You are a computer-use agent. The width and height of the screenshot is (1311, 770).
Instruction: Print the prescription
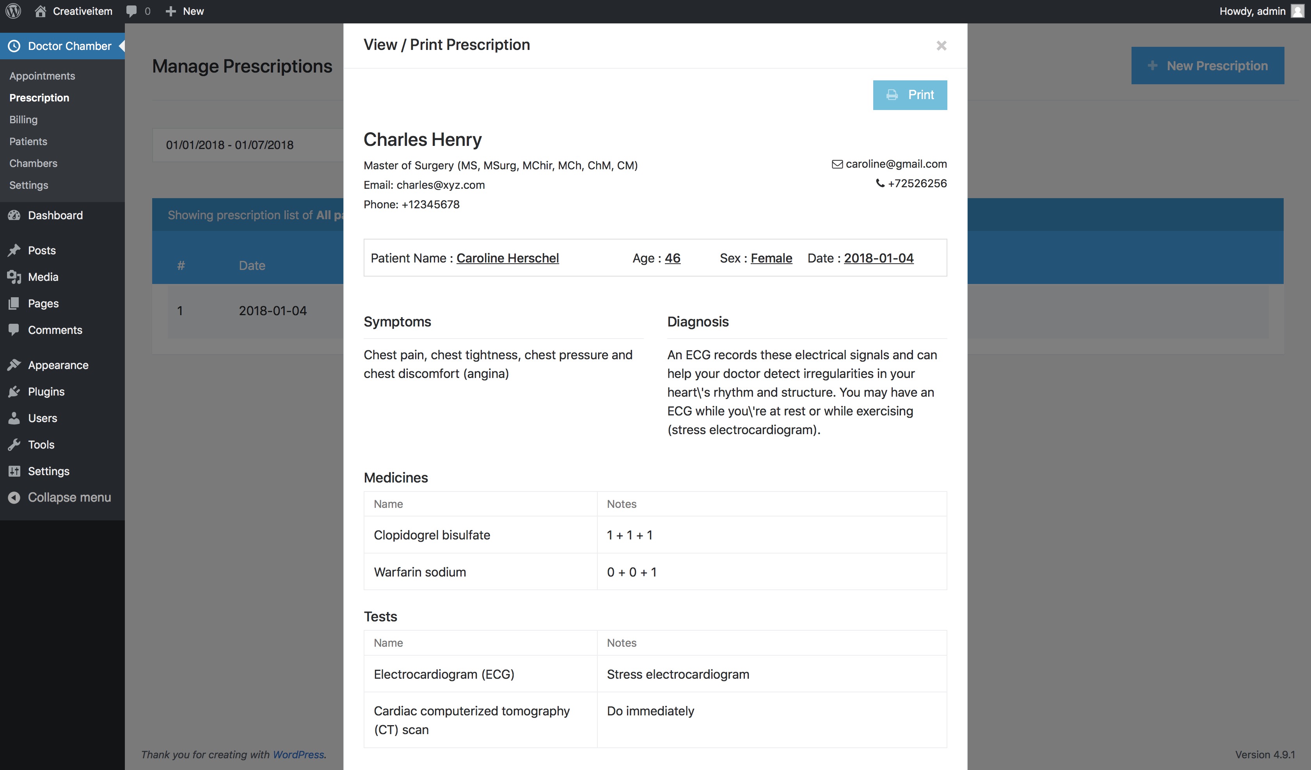pyautogui.click(x=910, y=95)
